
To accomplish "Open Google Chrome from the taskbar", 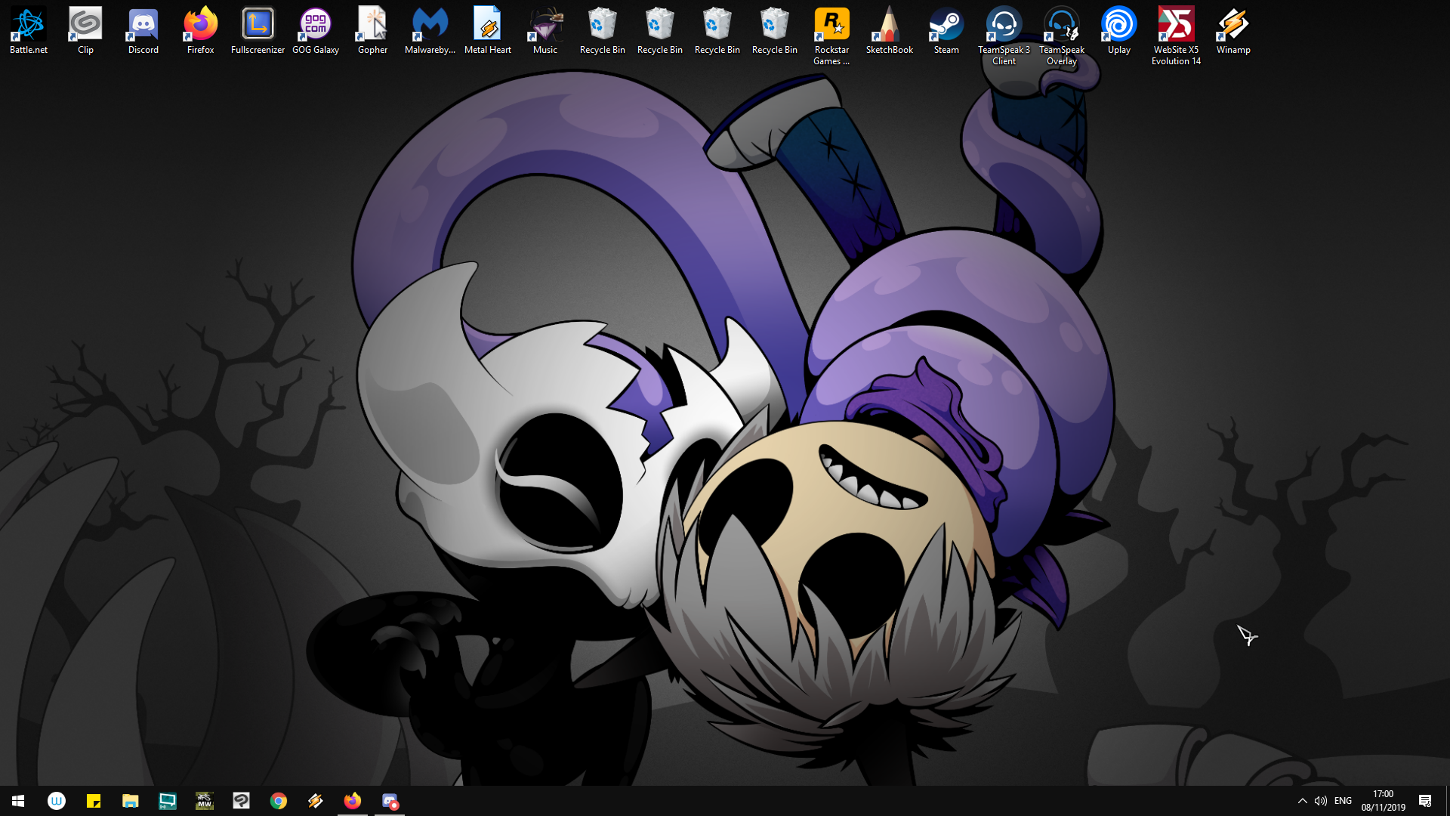I will 279,801.
